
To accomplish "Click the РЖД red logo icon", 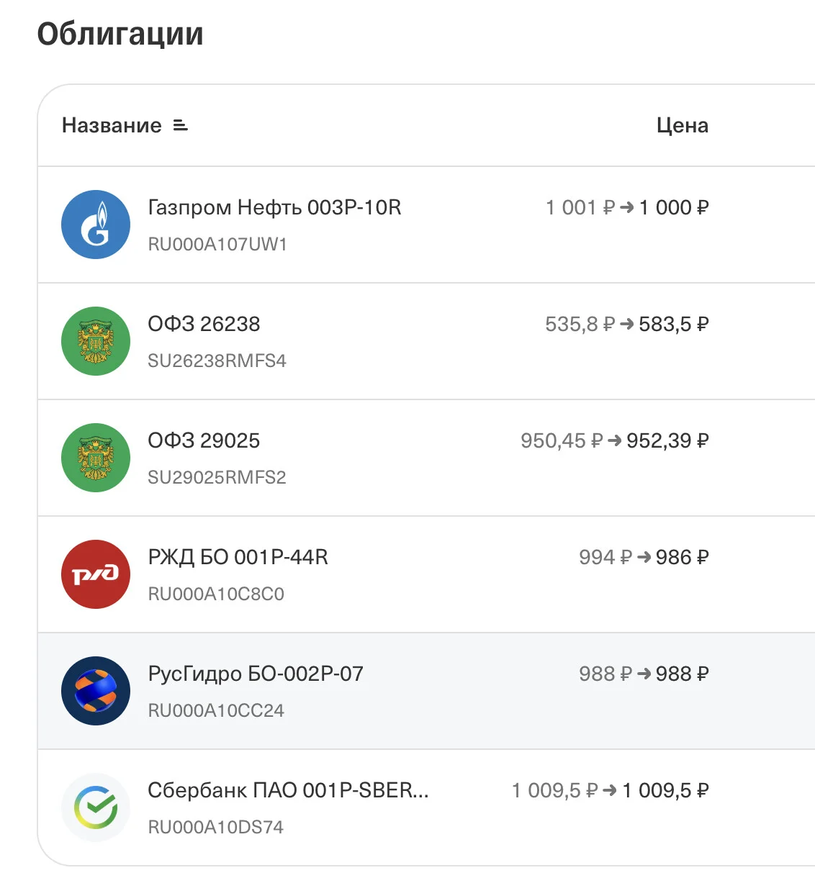I will point(96,574).
